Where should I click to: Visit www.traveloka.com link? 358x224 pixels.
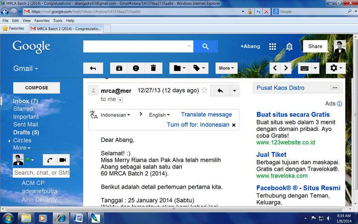[x=282, y=176]
